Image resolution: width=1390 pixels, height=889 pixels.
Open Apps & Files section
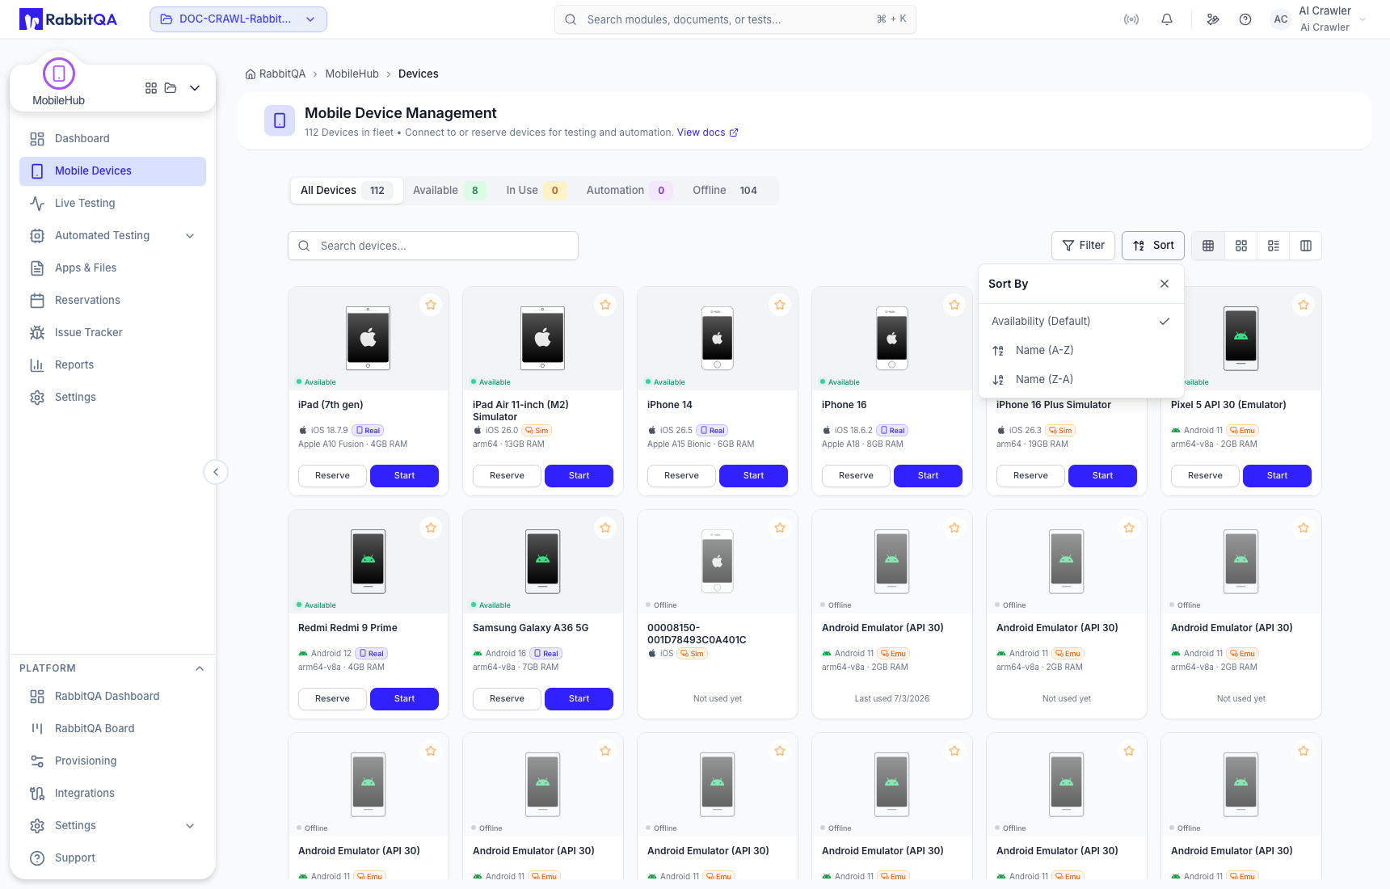(x=112, y=268)
